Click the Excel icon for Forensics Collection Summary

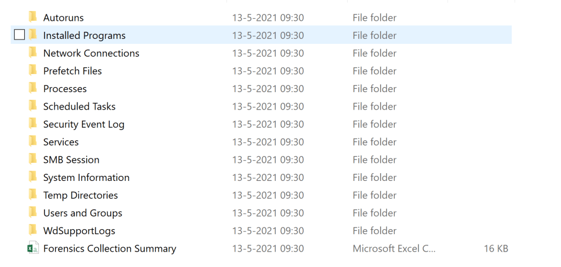(33, 248)
